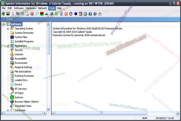Select System Files in the tree

click(x=21, y=37)
